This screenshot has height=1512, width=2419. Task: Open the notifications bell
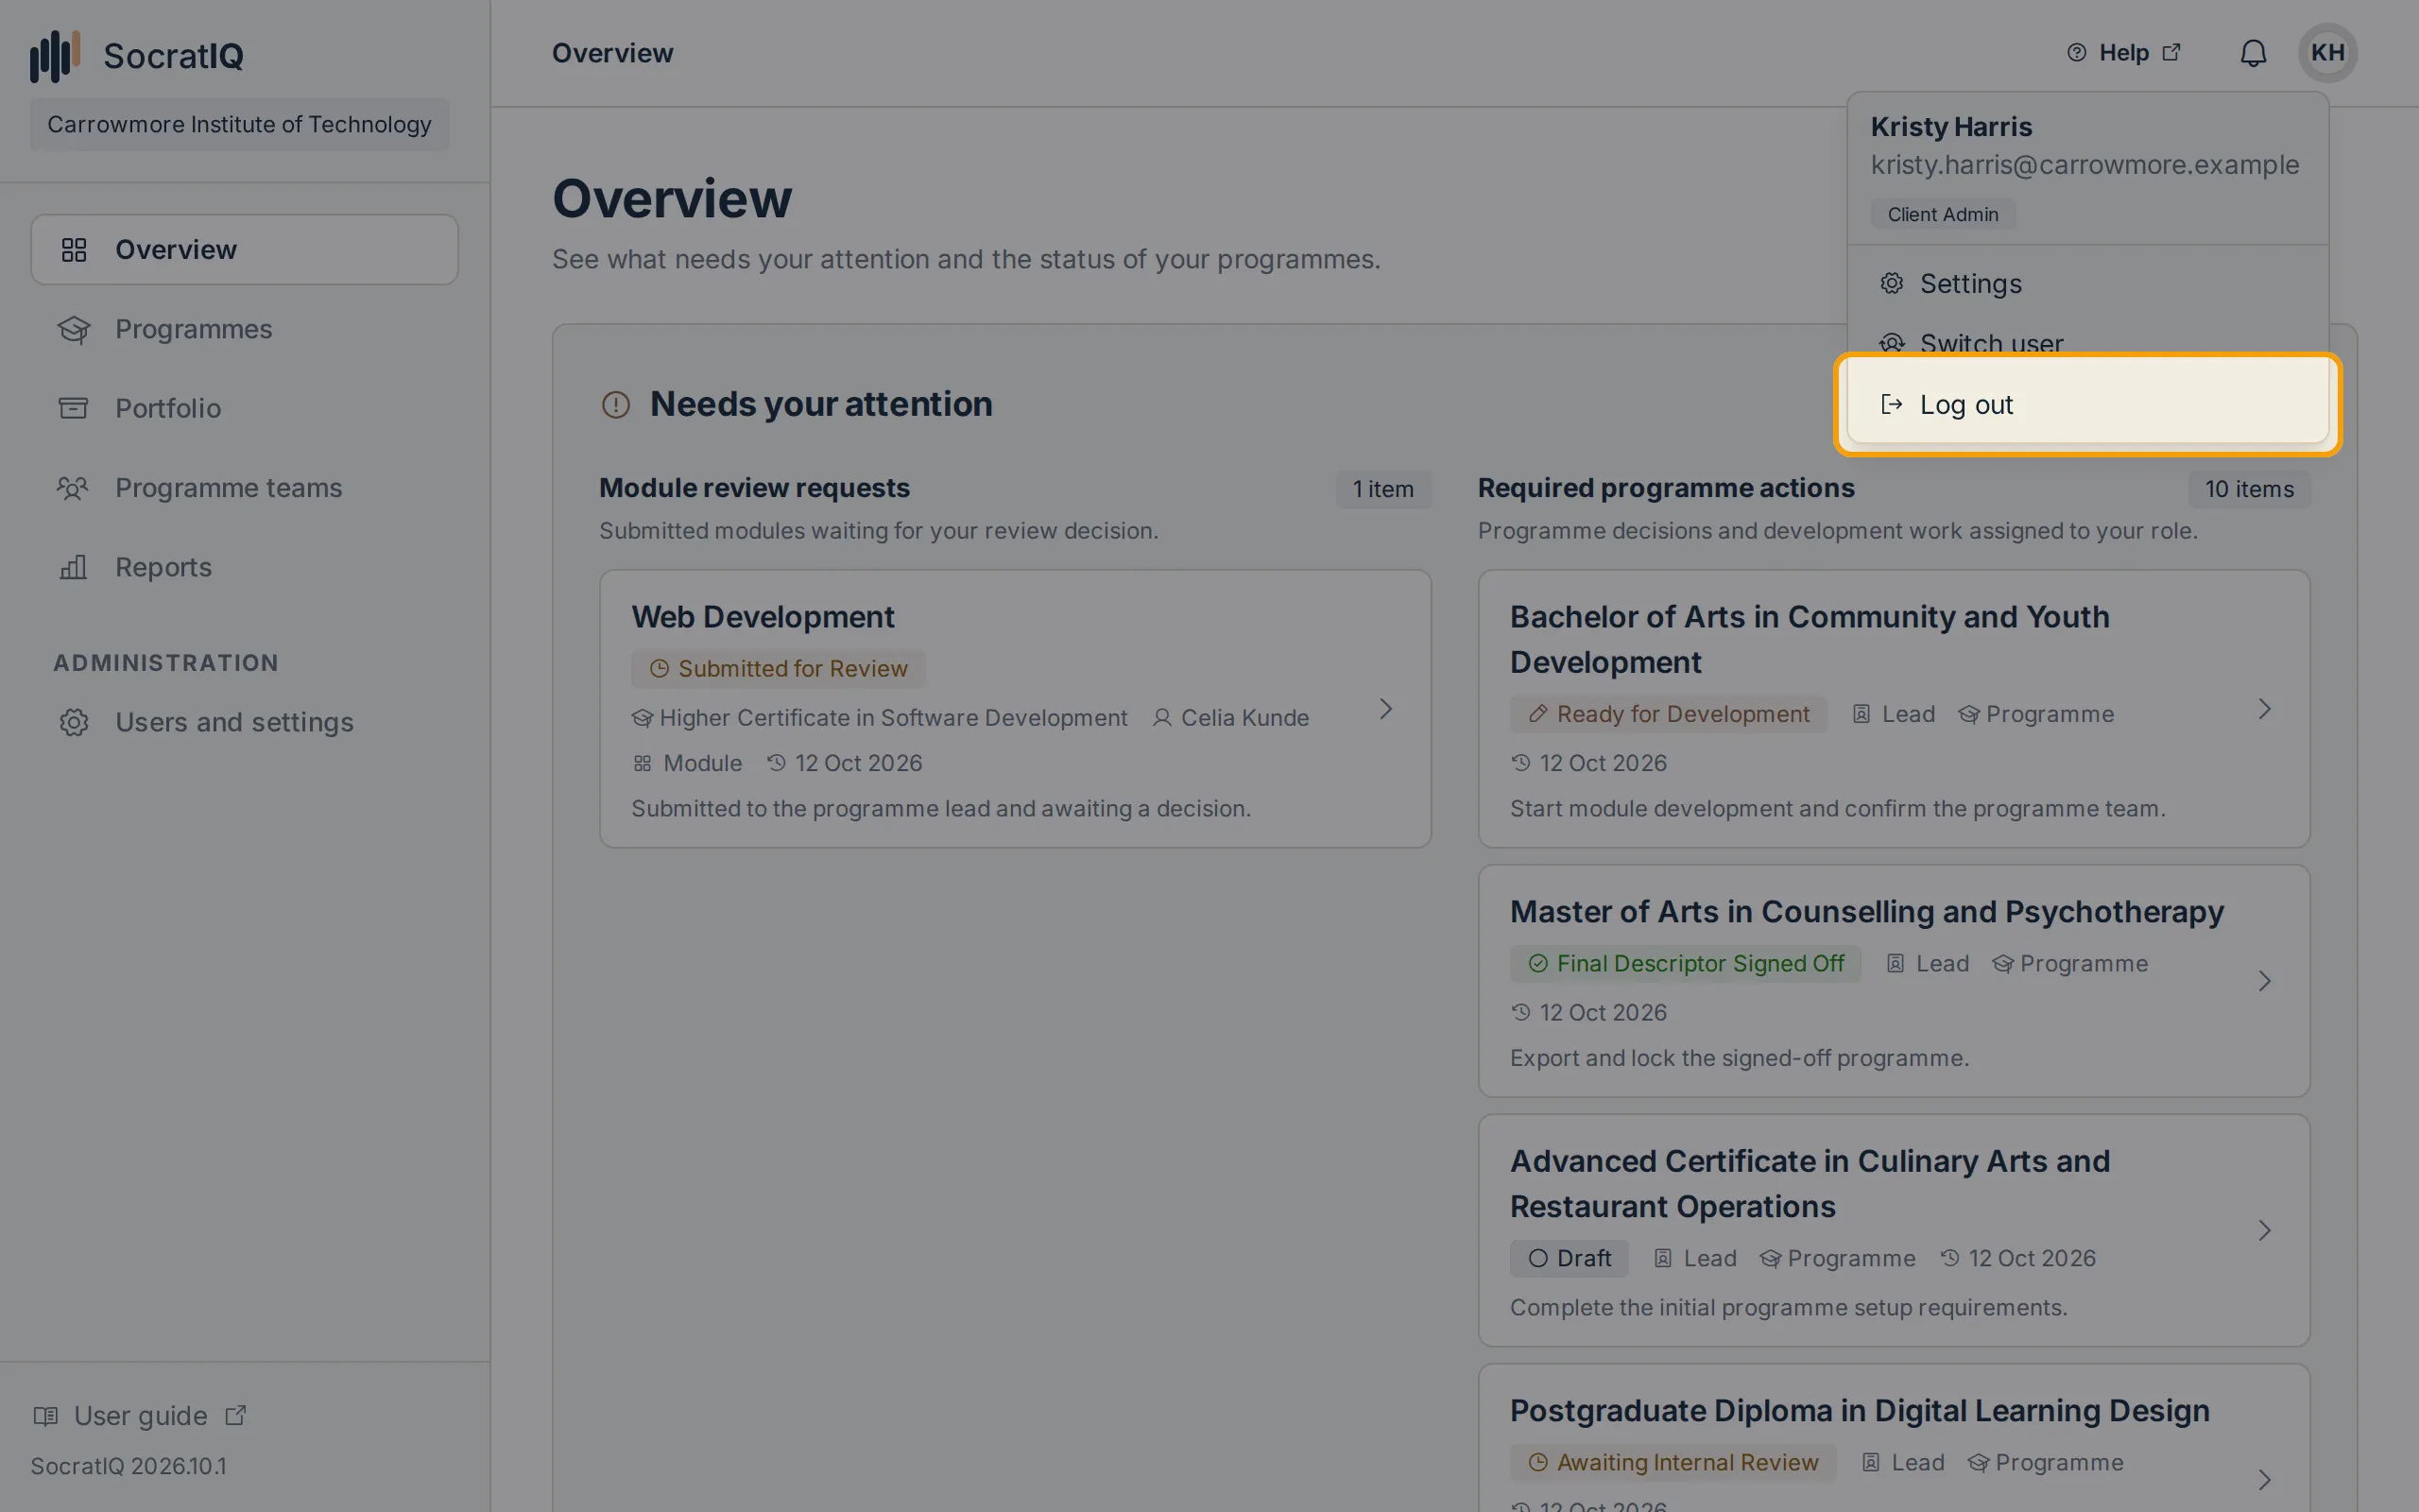[x=2253, y=53]
